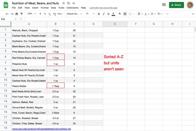Increase decimal places
Image resolution: width=196 pixels, height=131 pixels.
click(x=54, y=14)
